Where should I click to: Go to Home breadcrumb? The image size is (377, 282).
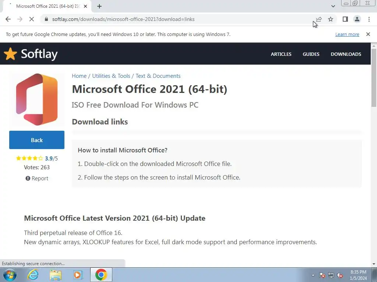(x=79, y=76)
